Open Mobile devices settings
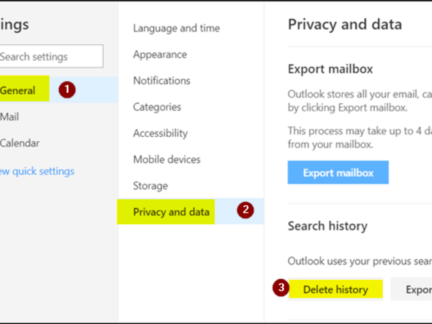 point(167,159)
